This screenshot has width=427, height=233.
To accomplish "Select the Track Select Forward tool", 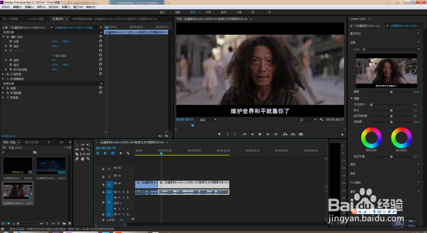I will pos(82,145).
